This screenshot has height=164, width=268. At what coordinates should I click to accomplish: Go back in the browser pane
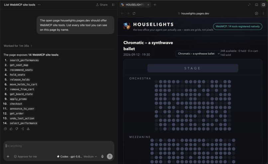click(122, 13)
